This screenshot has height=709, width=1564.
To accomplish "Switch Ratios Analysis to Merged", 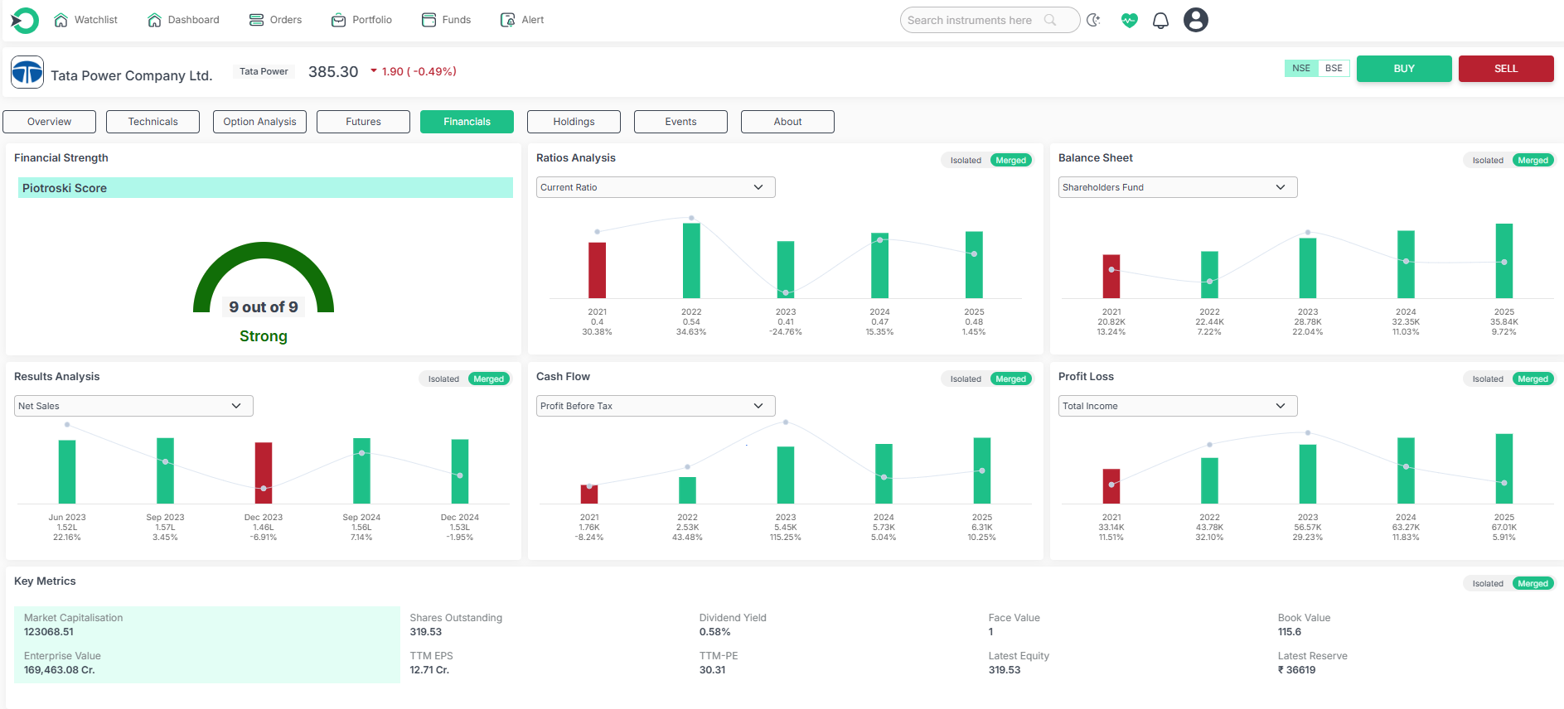I will click(x=1011, y=161).
